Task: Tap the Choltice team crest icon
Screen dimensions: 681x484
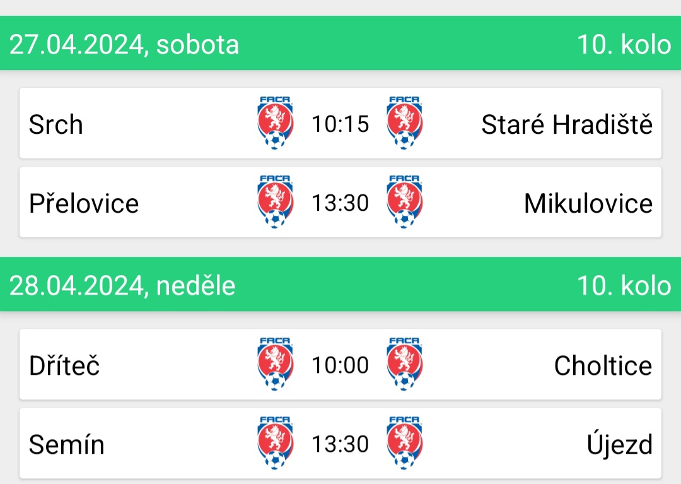Action: pos(404,365)
